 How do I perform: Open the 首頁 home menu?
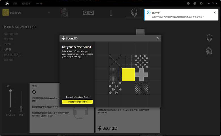[x=15, y=3]
